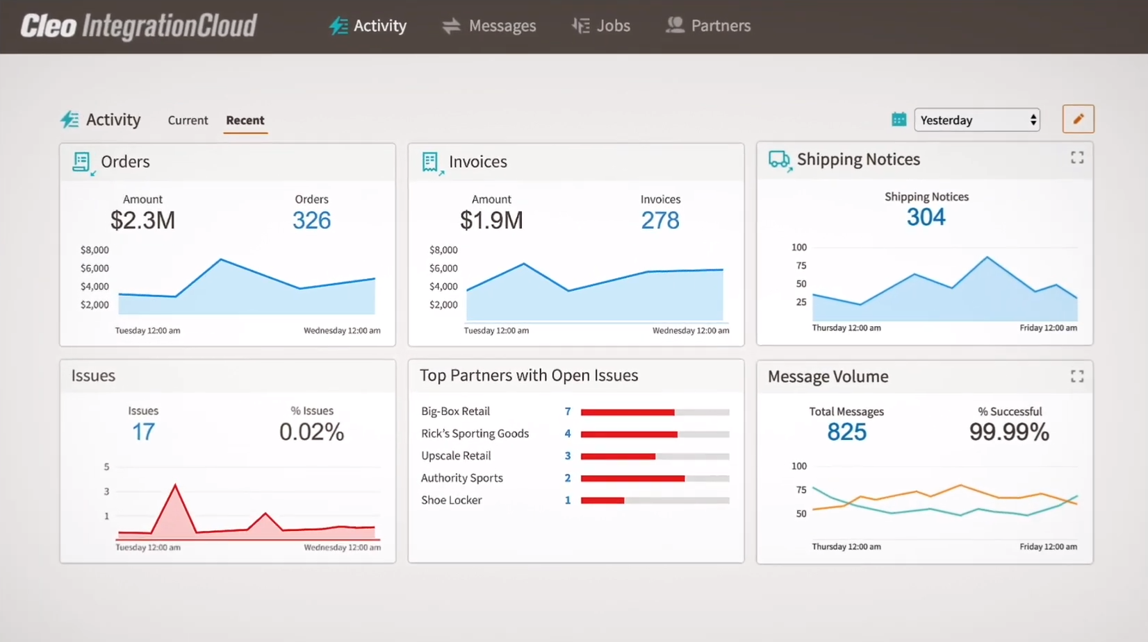Open the Jobs menu item
Viewport: 1148px width, 642px height.
point(601,26)
